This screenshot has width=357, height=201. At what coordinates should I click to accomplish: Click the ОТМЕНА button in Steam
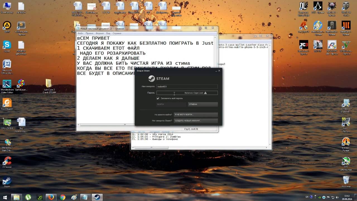click(x=203, y=104)
